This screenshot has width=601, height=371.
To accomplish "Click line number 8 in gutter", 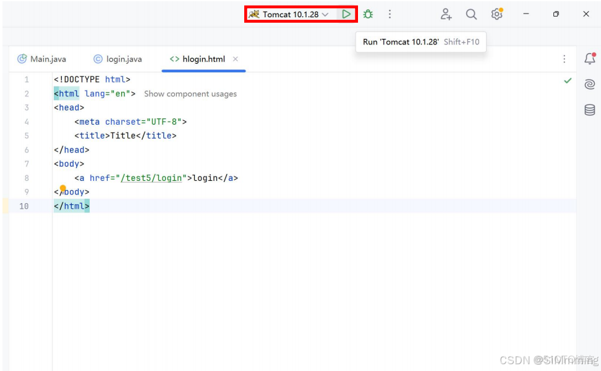I will (27, 178).
